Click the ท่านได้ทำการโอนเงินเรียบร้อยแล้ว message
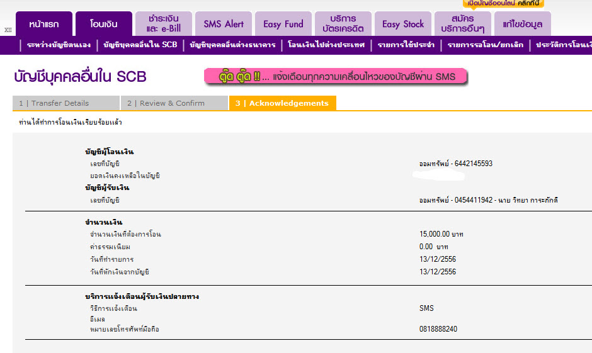This screenshot has width=592, height=353. pos(71,122)
